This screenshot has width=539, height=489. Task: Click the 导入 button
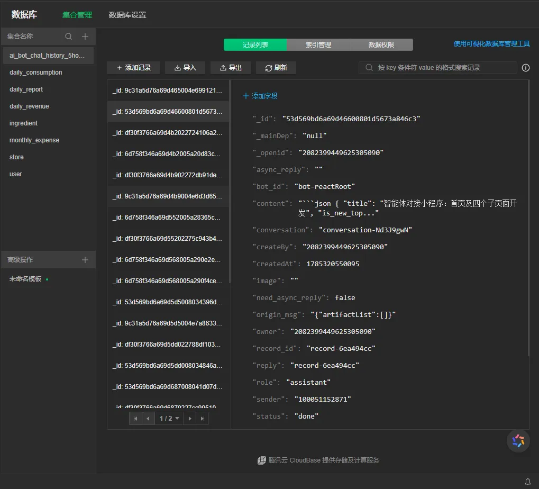pyautogui.click(x=185, y=68)
